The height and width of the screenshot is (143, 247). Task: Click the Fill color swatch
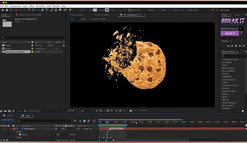point(95,10)
